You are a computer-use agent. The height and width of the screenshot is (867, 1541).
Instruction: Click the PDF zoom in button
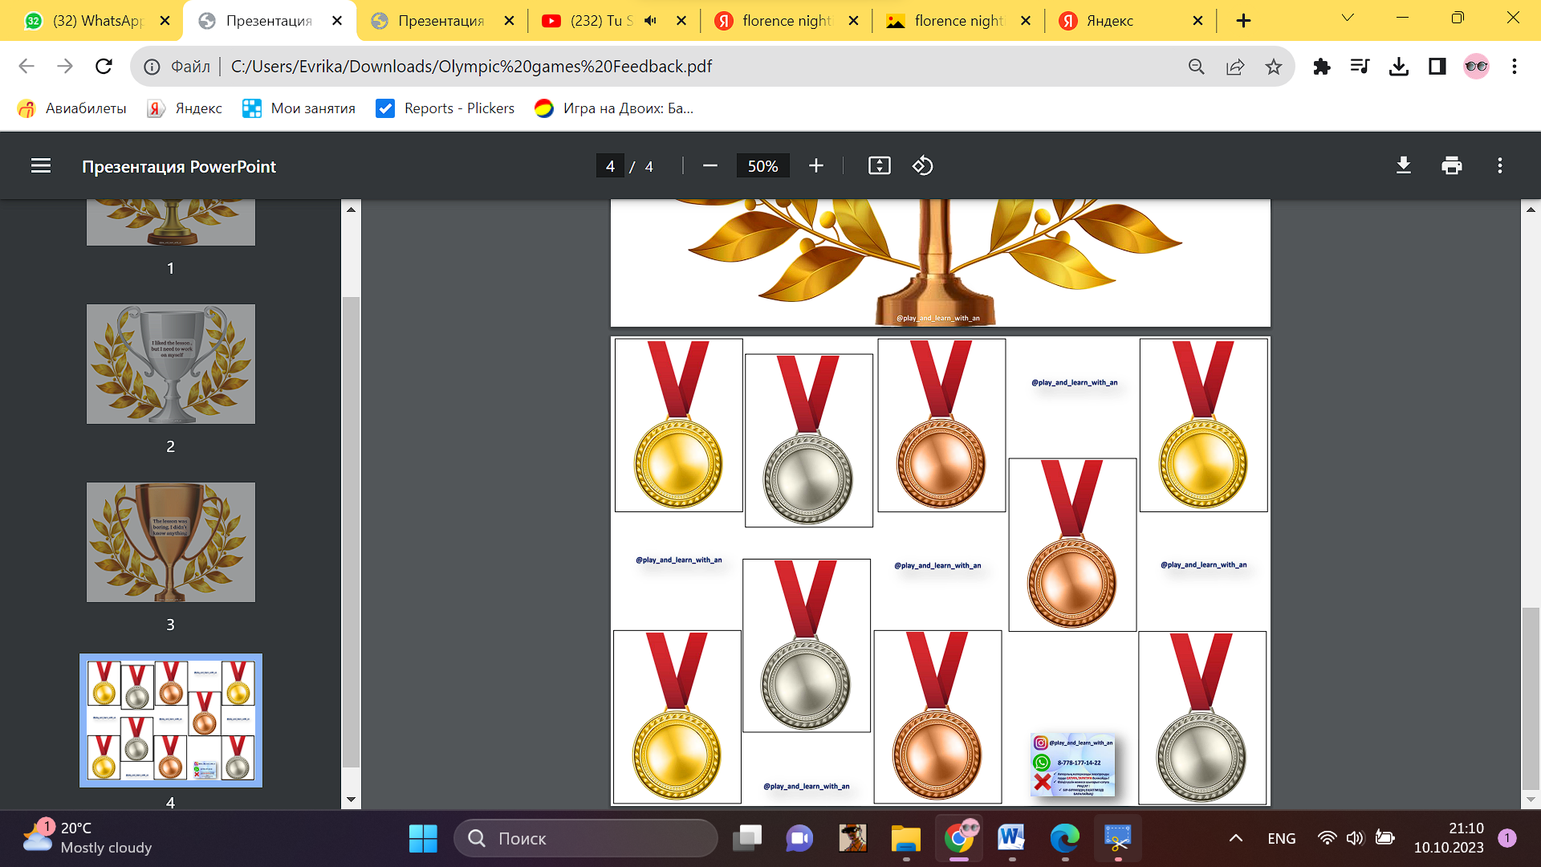click(816, 166)
